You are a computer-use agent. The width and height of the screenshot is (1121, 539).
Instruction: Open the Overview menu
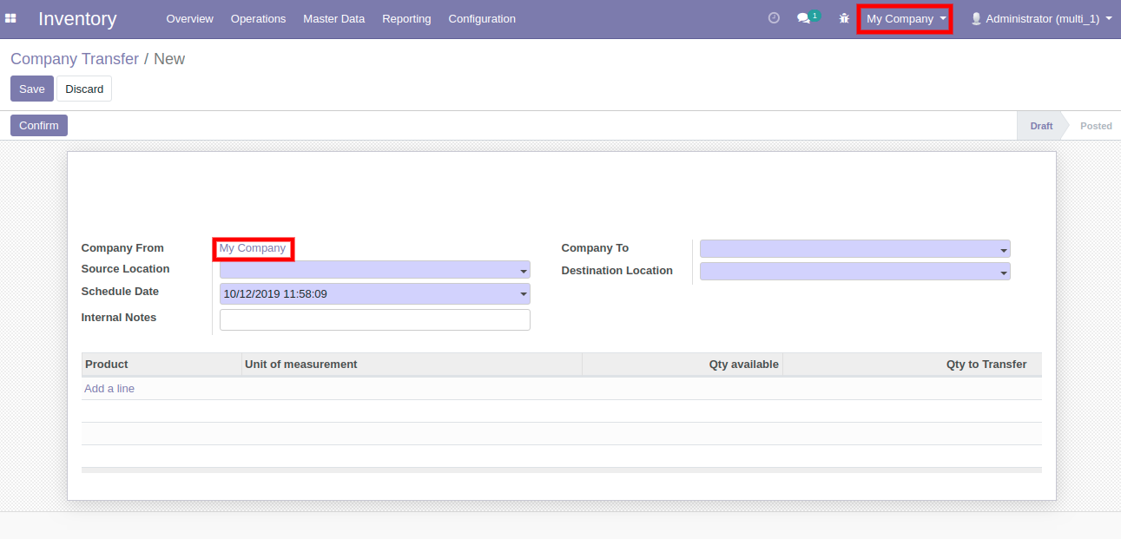click(189, 18)
